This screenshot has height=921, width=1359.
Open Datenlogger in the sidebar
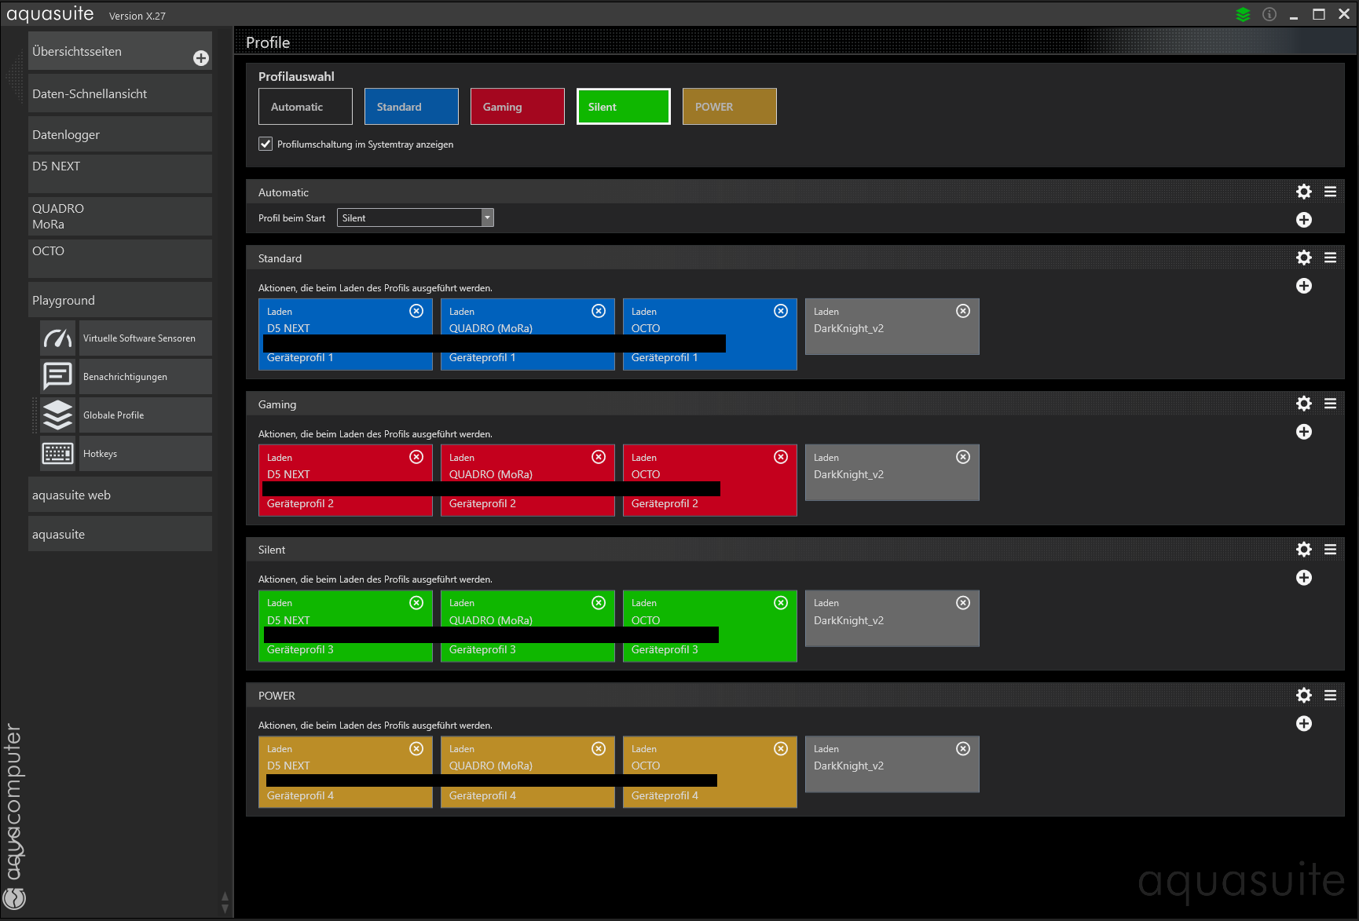[x=119, y=134]
